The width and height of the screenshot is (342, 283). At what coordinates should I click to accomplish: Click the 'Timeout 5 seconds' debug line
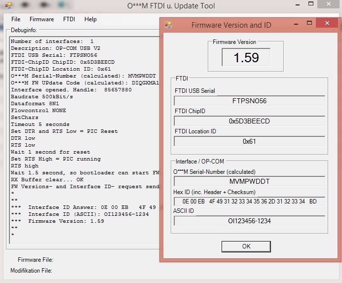(x=40, y=124)
